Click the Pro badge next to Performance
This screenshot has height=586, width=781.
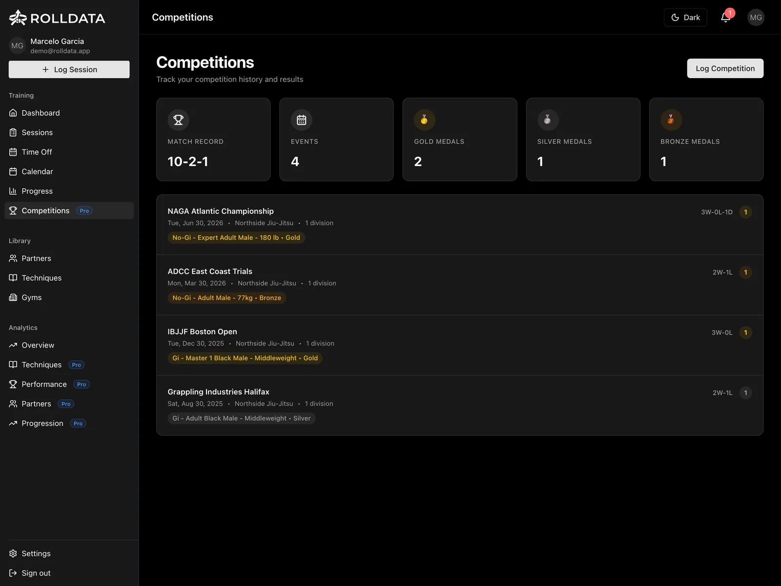click(x=82, y=384)
